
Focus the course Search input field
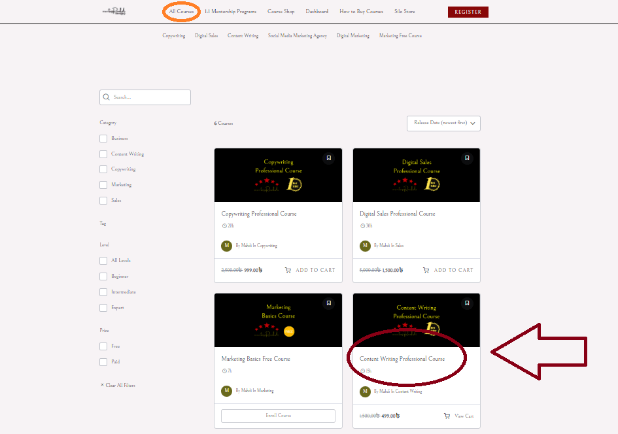145,97
